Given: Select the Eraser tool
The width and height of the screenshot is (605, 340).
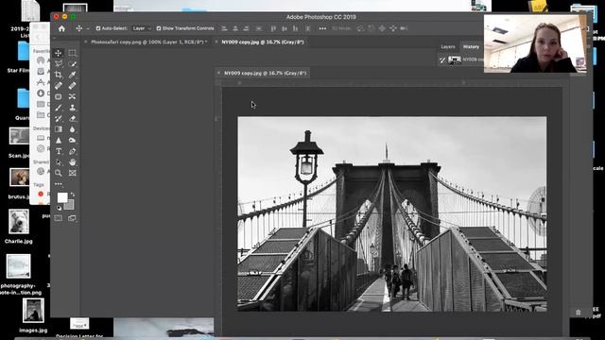Looking at the screenshot, I should (72, 118).
